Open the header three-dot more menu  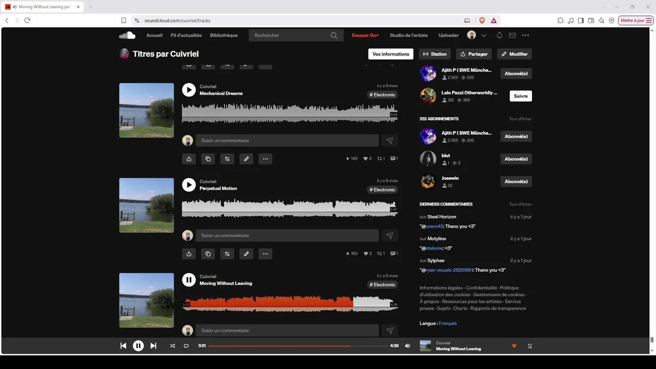pyautogui.click(x=525, y=35)
